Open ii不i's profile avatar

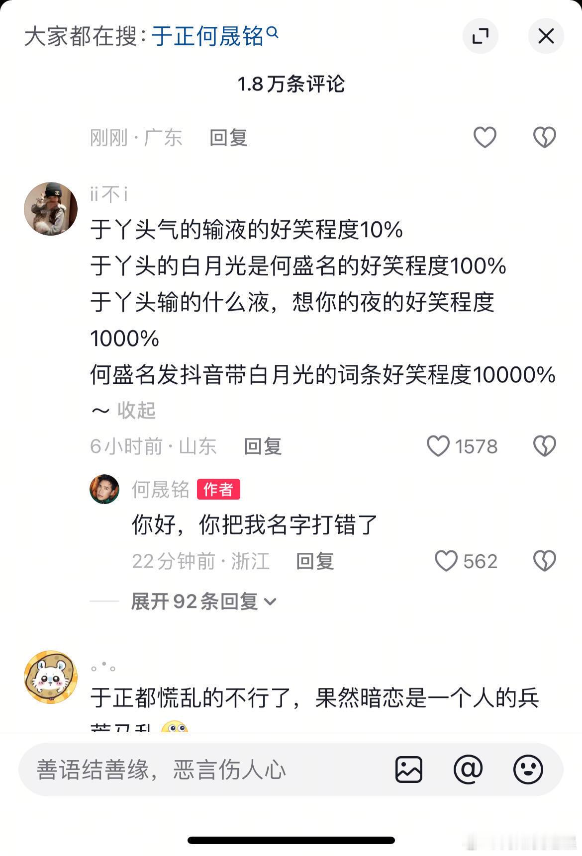51,208
